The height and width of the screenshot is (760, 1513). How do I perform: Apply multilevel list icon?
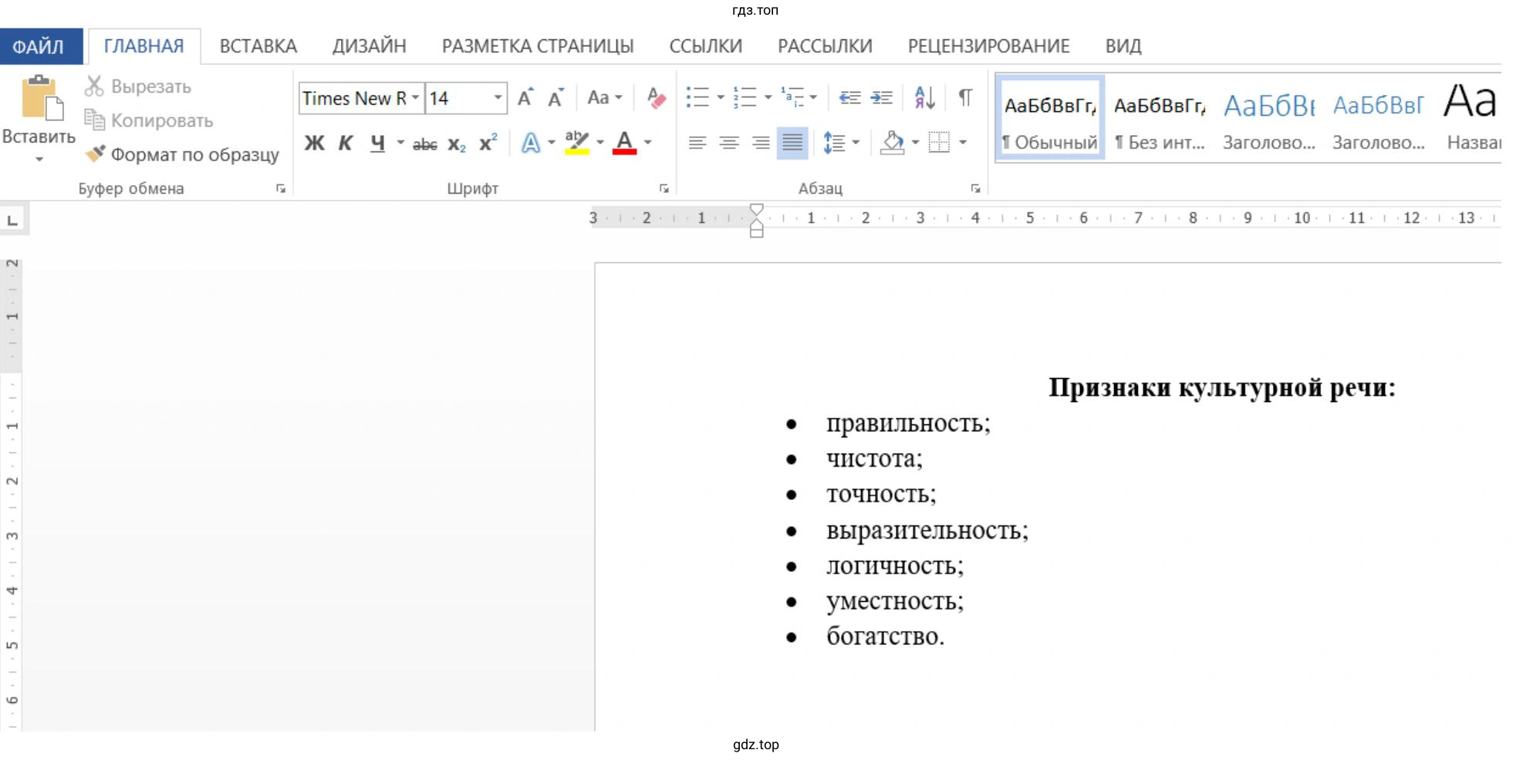point(792,97)
